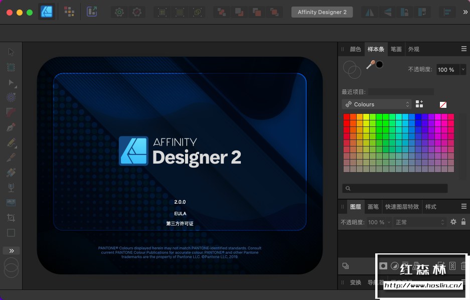Screen dimensions: 470x300
Task: Select the Place Image tool
Action: [11, 203]
